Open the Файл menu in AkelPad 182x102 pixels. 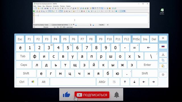coord(35,6)
